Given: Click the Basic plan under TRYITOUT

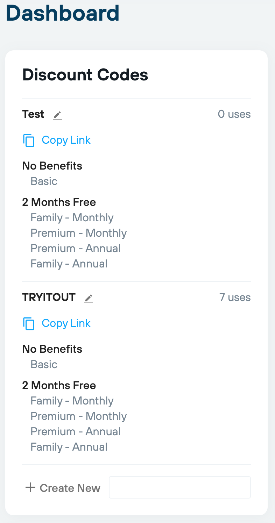Looking at the screenshot, I should point(44,365).
